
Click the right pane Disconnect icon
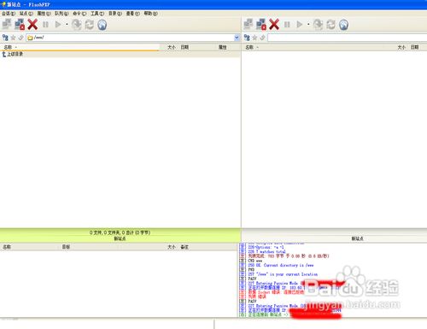[x=261, y=25]
